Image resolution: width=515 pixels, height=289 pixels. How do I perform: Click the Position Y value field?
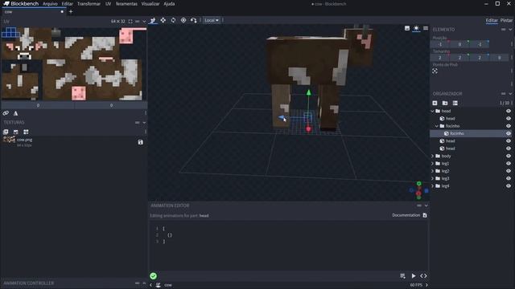[459, 44]
